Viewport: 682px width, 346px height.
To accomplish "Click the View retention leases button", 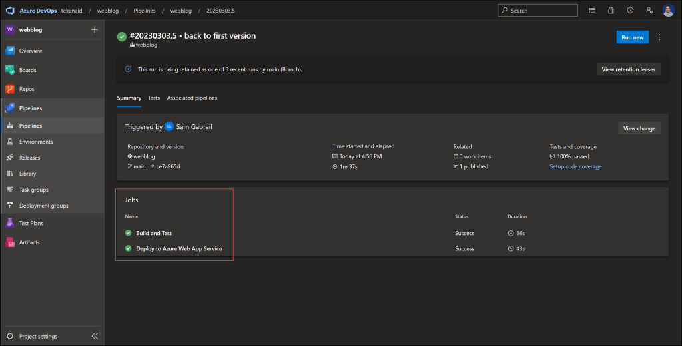I will pyautogui.click(x=628, y=69).
